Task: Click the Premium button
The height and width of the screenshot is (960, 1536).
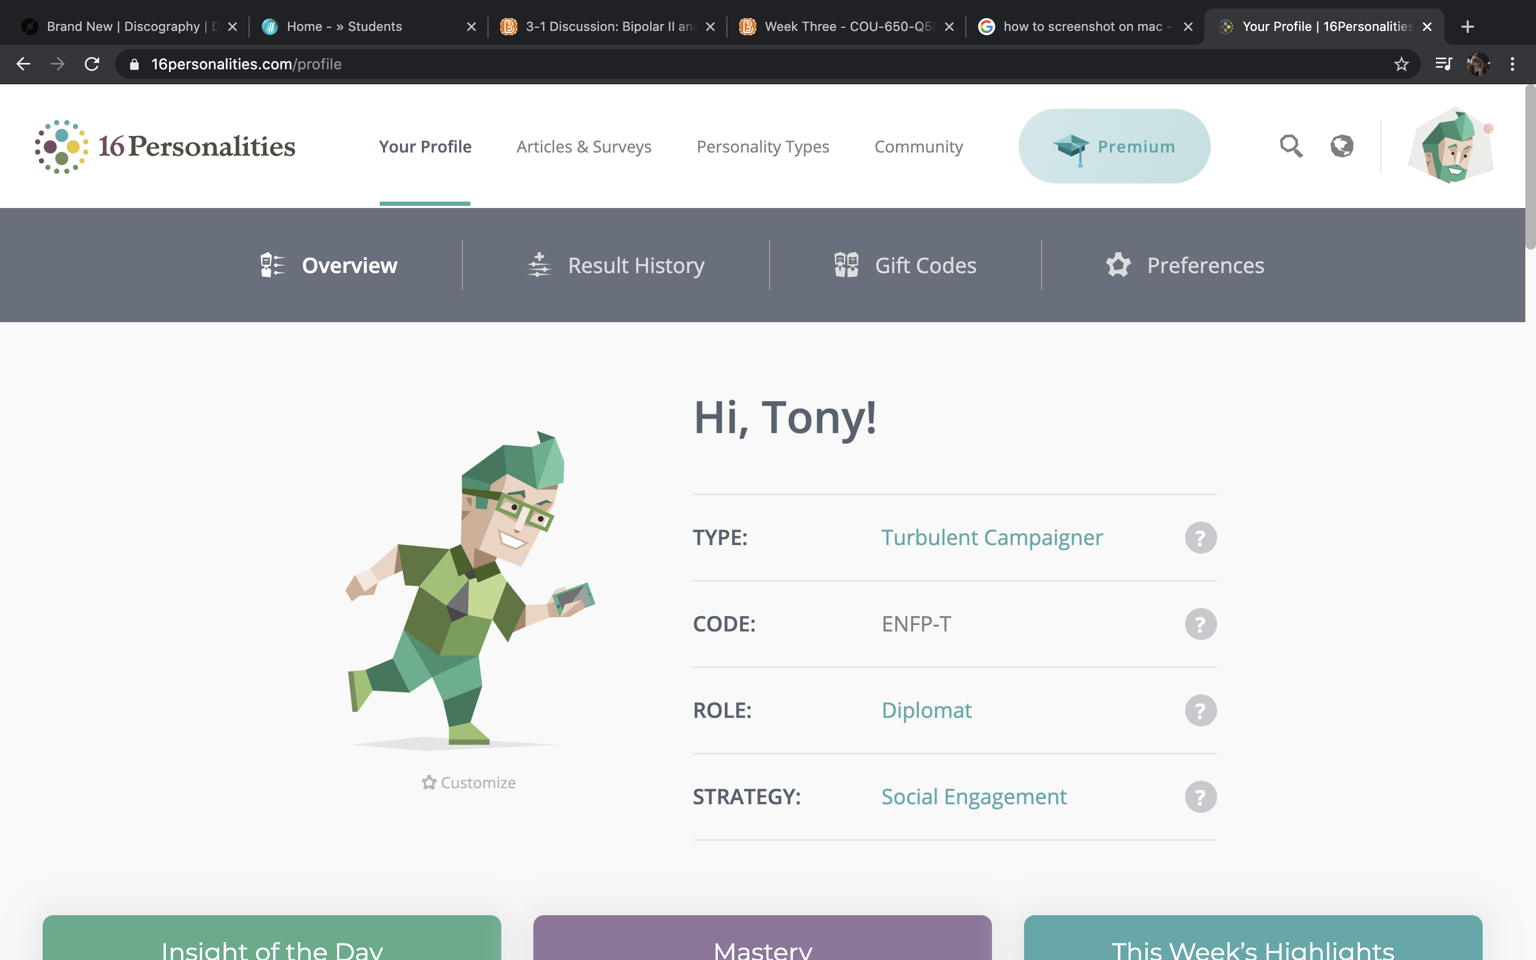Action: pyautogui.click(x=1114, y=146)
